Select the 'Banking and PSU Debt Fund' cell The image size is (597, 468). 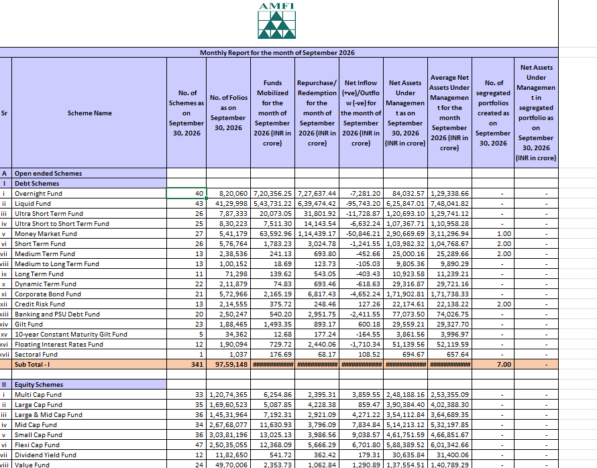point(89,314)
